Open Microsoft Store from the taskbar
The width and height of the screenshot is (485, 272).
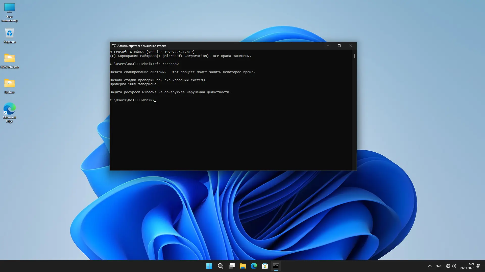point(265,266)
